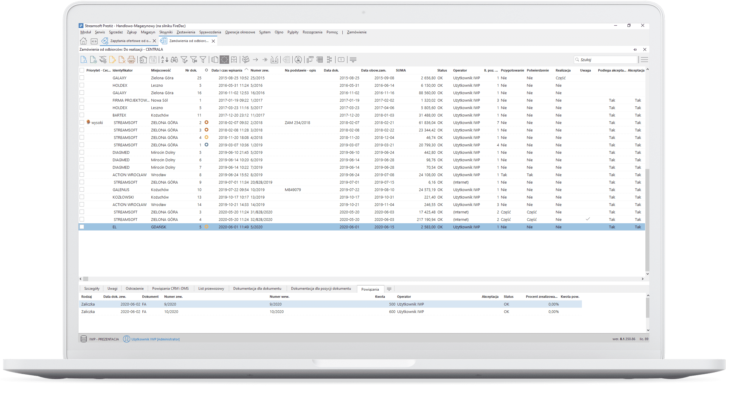Click the SUMA column header
The image size is (730, 397).
coord(401,70)
